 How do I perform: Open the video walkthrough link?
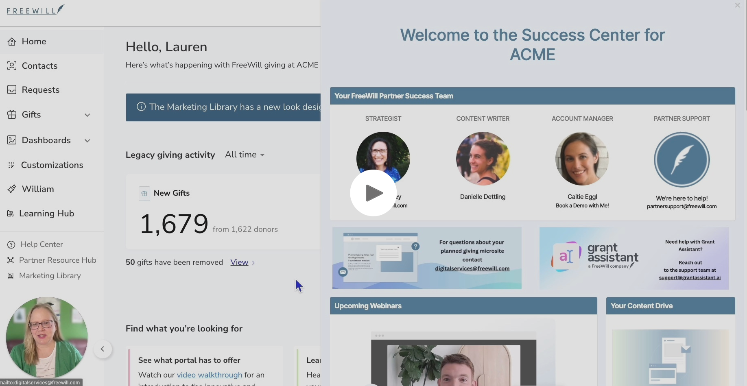[x=209, y=375]
